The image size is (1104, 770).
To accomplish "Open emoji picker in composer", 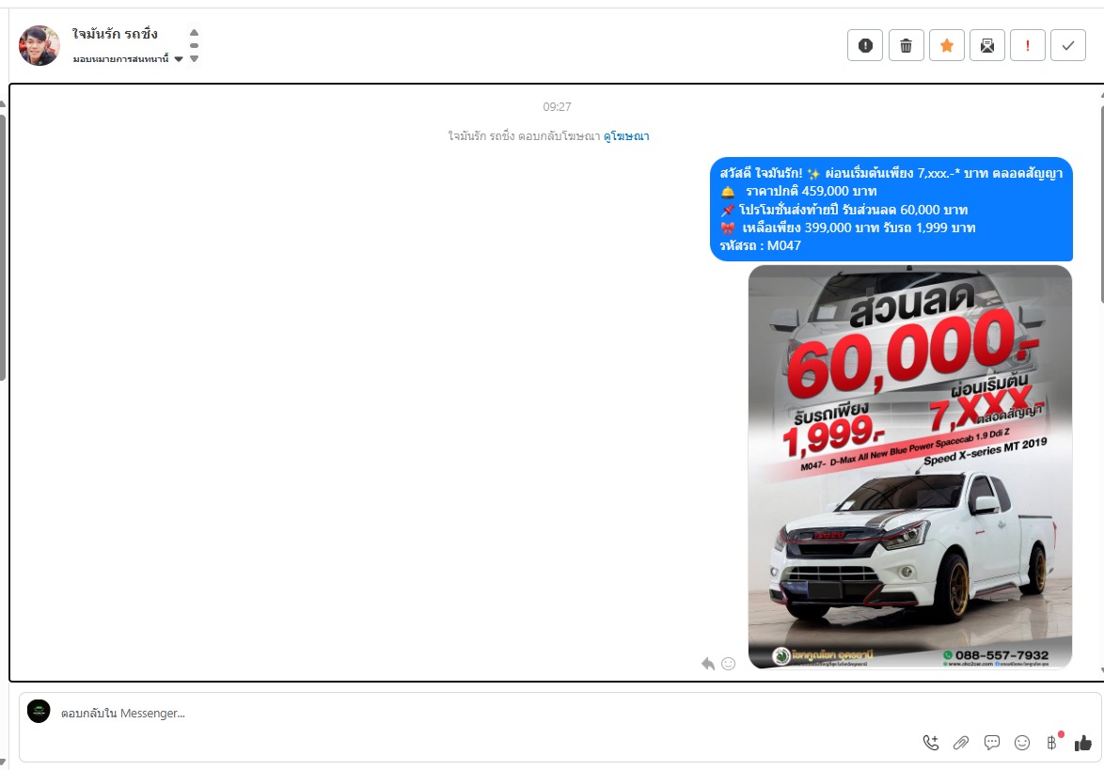I will (1022, 743).
